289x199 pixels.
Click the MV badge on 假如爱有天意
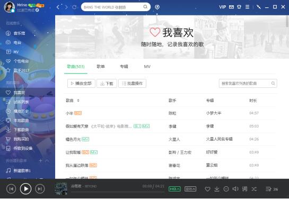click(x=146, y=126)
